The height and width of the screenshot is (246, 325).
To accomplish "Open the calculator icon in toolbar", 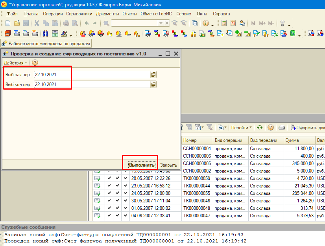I will pyautogui.click(x=224, y=24).
